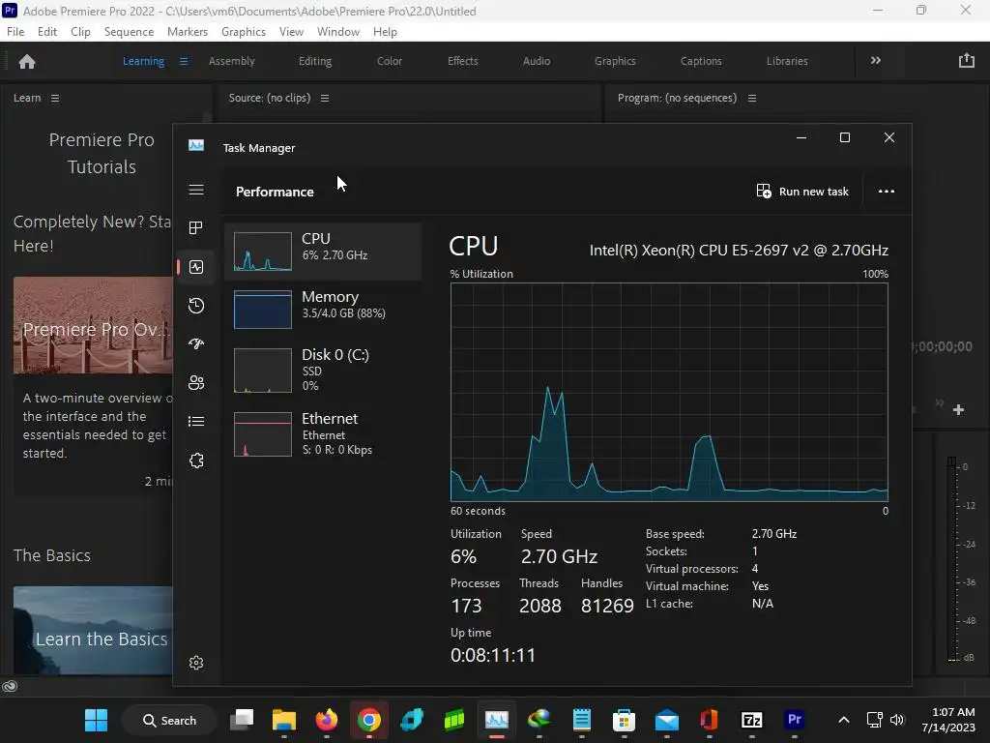
Task: Open Help menu
Action: (x=385, y=32)
